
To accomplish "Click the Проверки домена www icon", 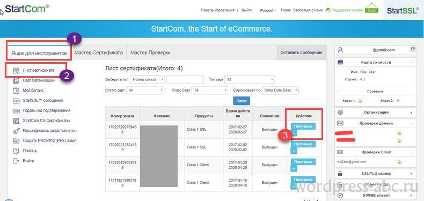I will 340,123.
